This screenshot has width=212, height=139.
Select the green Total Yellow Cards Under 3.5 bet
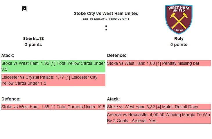53,66
